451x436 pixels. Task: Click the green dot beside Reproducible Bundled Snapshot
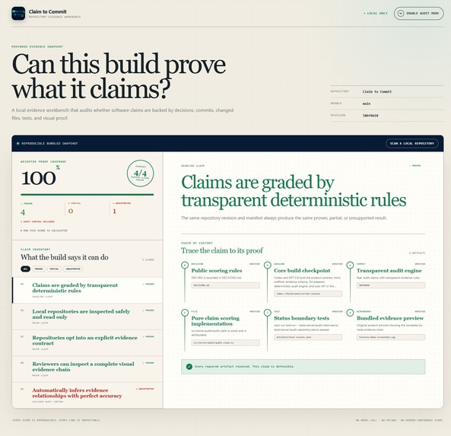(x=17, y=143)
